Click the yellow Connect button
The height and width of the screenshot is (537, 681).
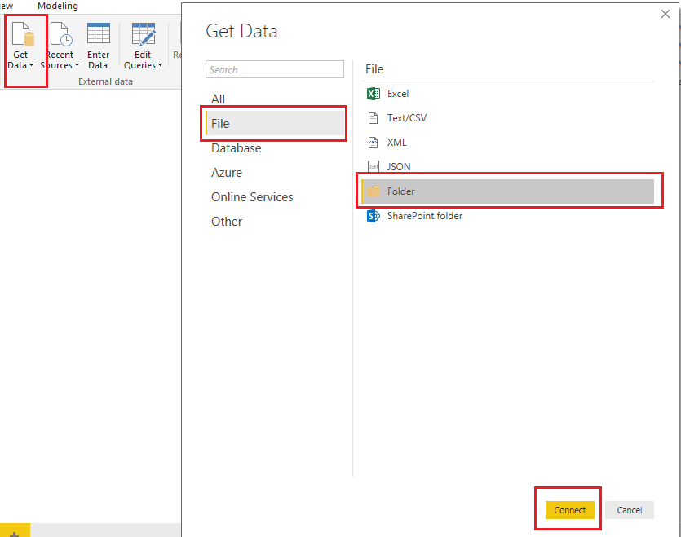click(x=570, y=510)
